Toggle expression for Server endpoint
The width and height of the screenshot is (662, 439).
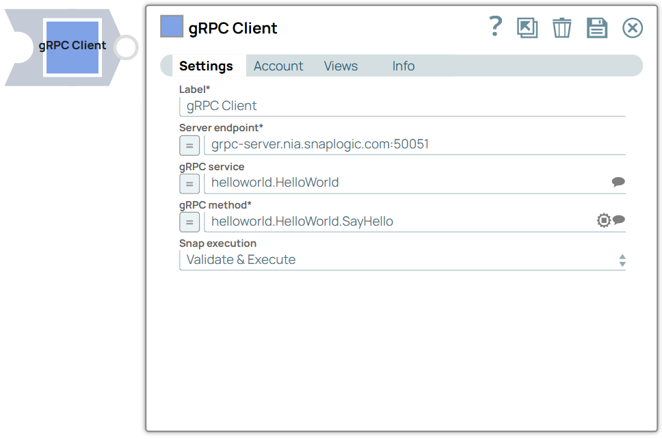pyautogui.click(x=189, y=145)
